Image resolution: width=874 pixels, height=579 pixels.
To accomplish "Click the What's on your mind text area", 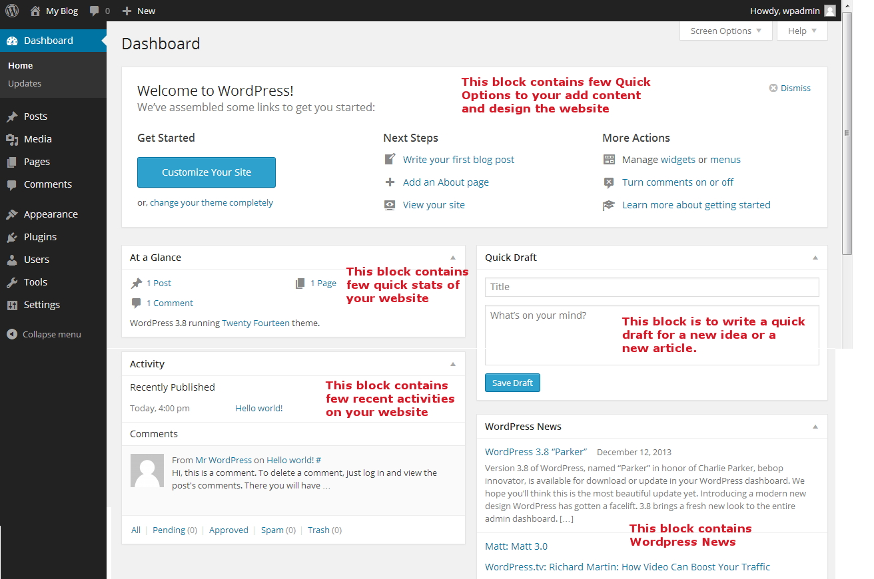I will tap(652, 335).
